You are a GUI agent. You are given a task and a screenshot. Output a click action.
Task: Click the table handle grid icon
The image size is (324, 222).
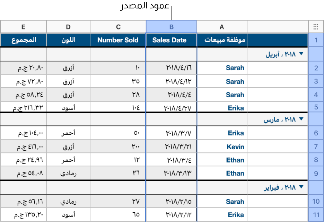(316, 27)
